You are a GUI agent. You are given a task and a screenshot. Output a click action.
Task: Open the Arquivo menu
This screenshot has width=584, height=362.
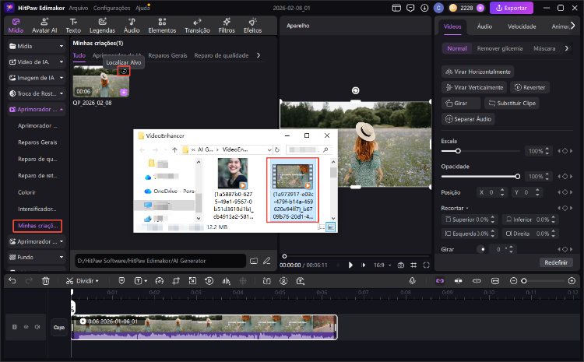pos(79,8)
